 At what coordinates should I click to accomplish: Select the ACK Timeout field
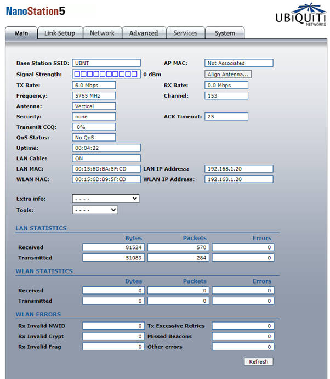(226, 116)
